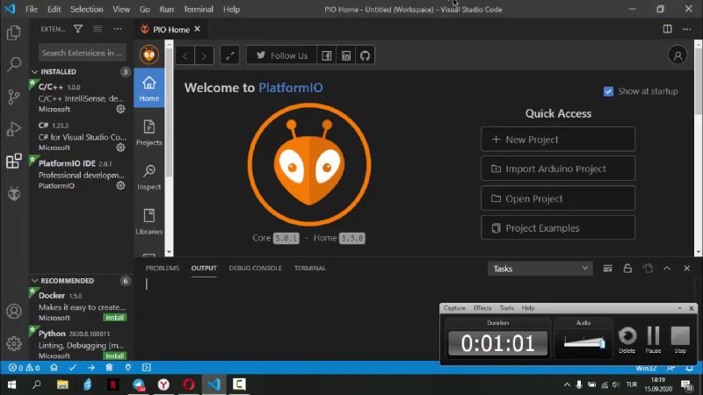Click PlatformIO Serial Monitor plug icon
The image size is (703, 395).
(x=127, y=368)
